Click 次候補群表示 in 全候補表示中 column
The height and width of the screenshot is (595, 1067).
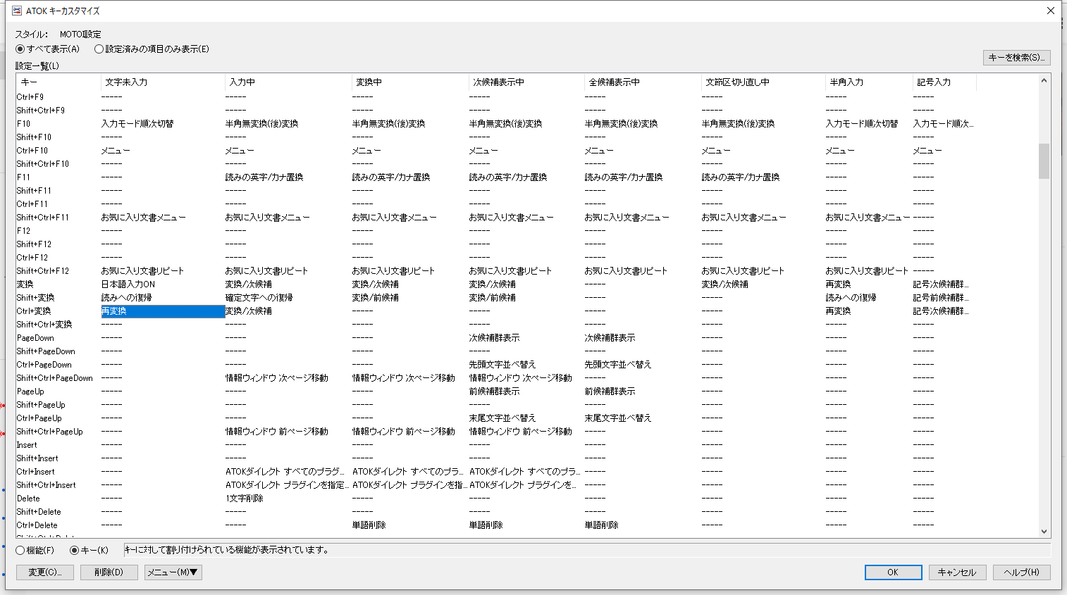click(x=610, y=338)
